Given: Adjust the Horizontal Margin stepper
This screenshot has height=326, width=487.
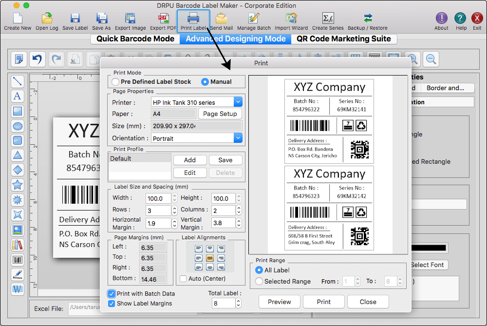Looking at the screenshot, I should (174, 223).
